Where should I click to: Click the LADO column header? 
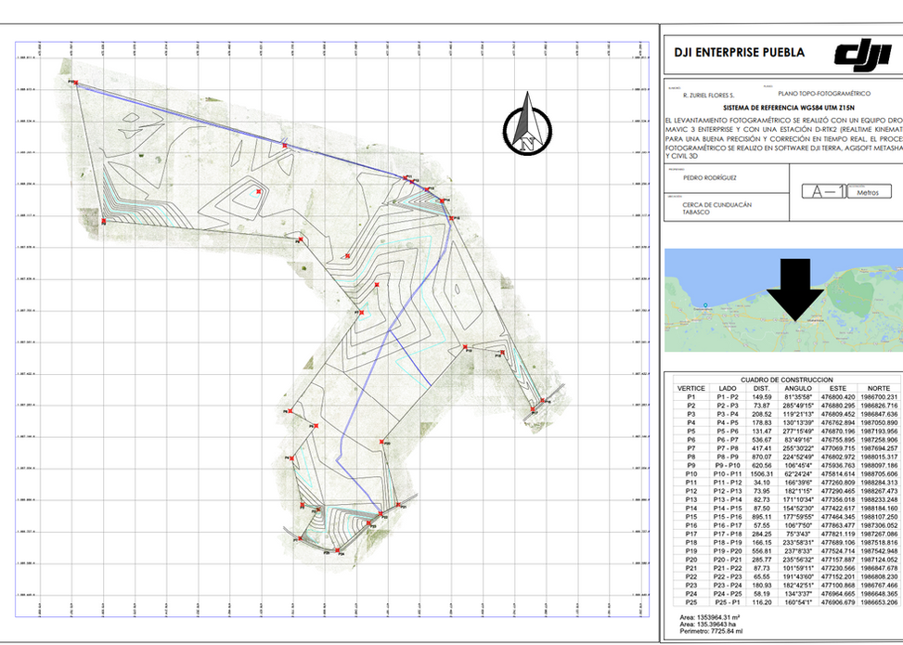(728, 389)
